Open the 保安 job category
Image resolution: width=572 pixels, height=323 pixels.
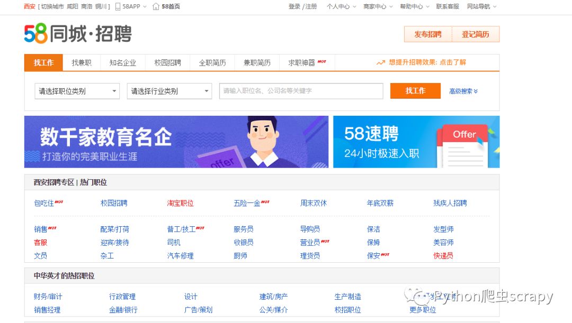(373, 256)
